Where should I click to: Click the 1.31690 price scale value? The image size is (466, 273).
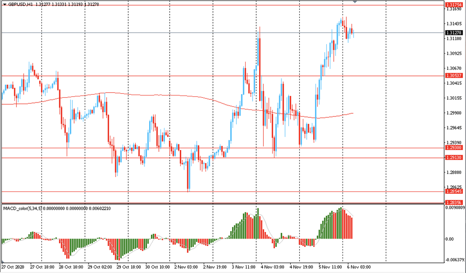coord(454,9)
